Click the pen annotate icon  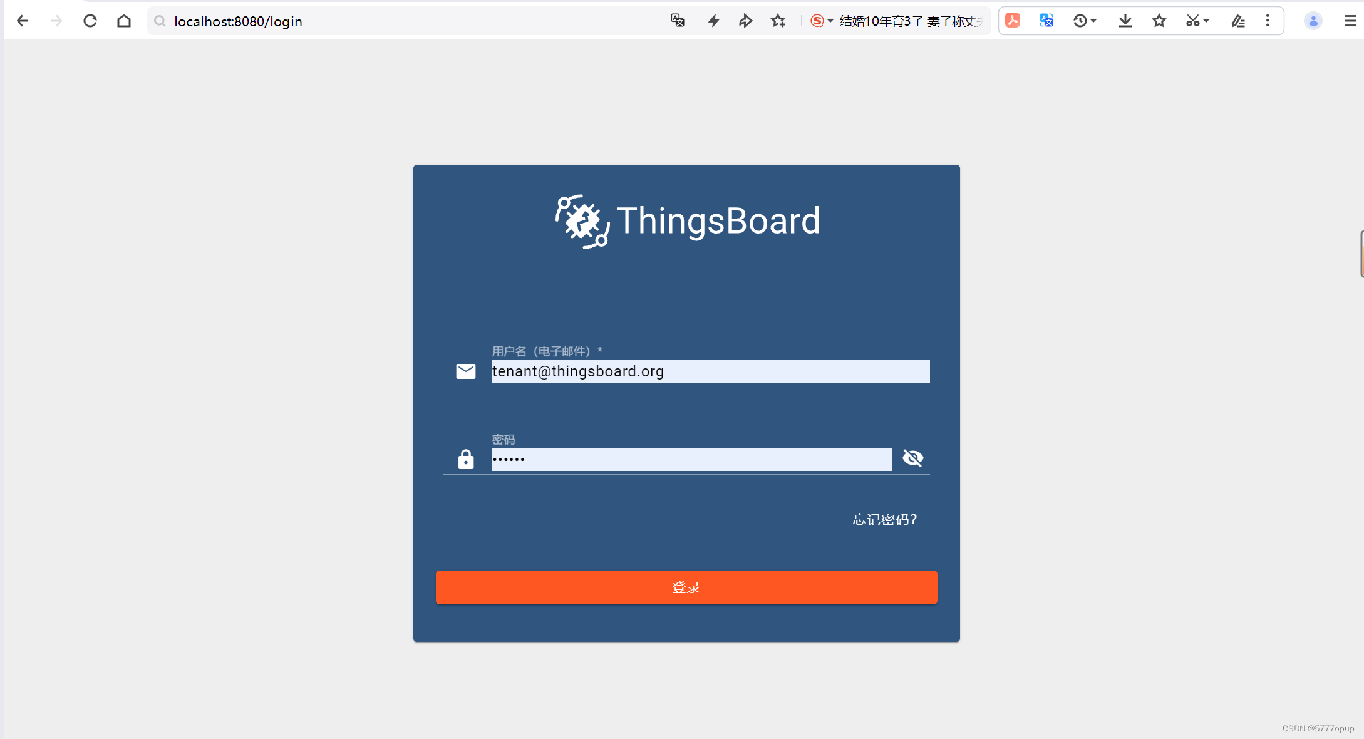(x=1238, y=21)
